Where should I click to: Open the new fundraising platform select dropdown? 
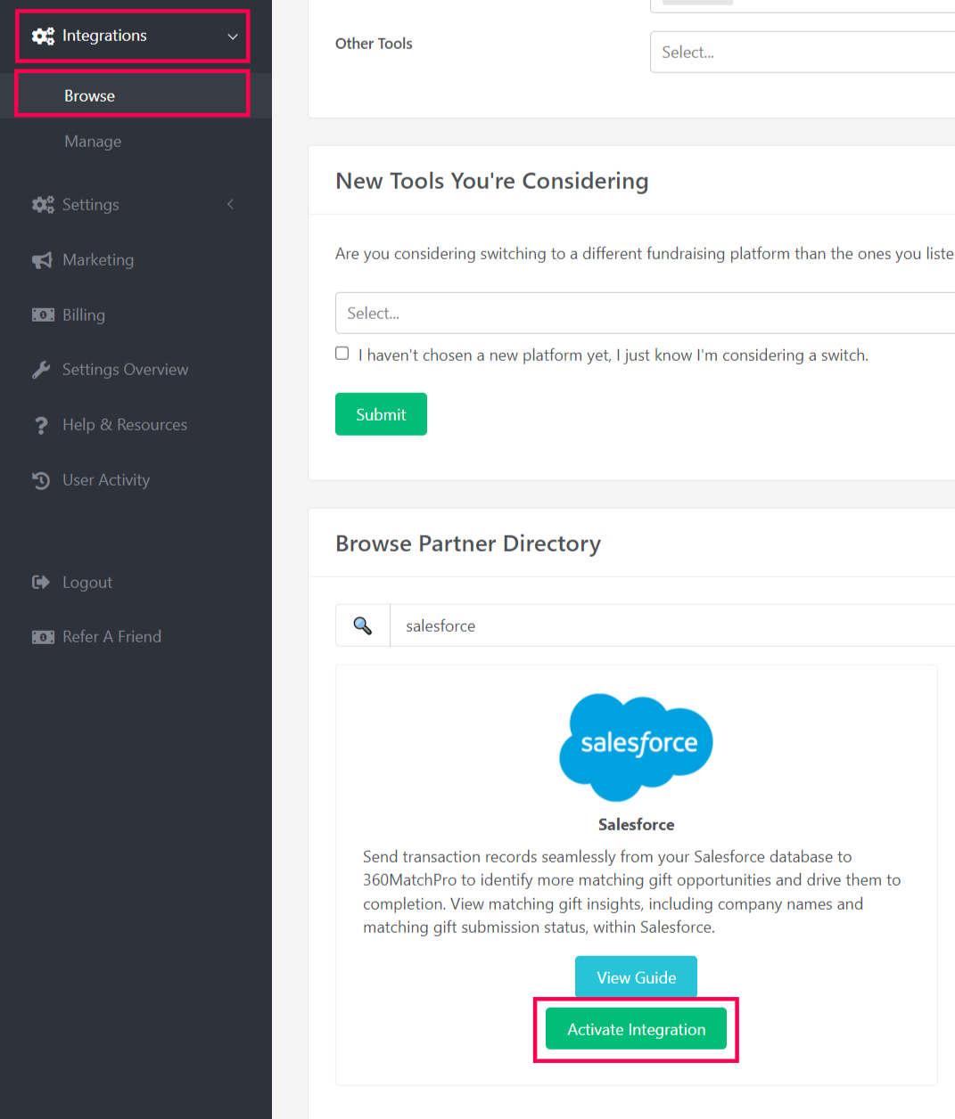pos(645,313)
